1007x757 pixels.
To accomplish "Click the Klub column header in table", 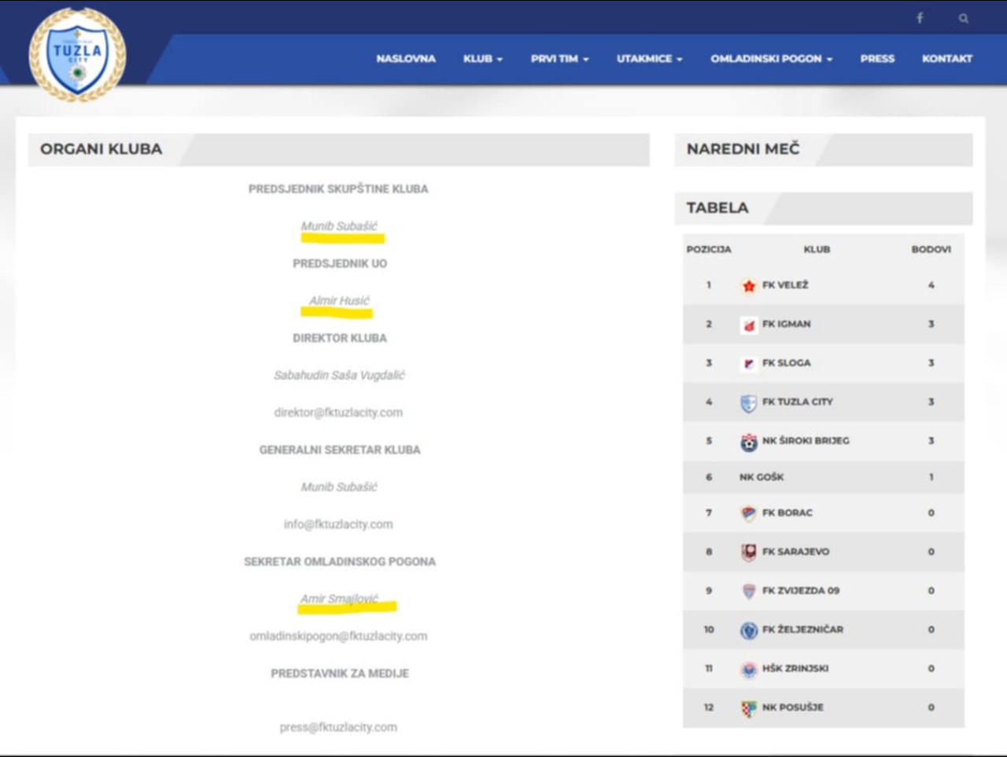I will [x=817, y=249].
